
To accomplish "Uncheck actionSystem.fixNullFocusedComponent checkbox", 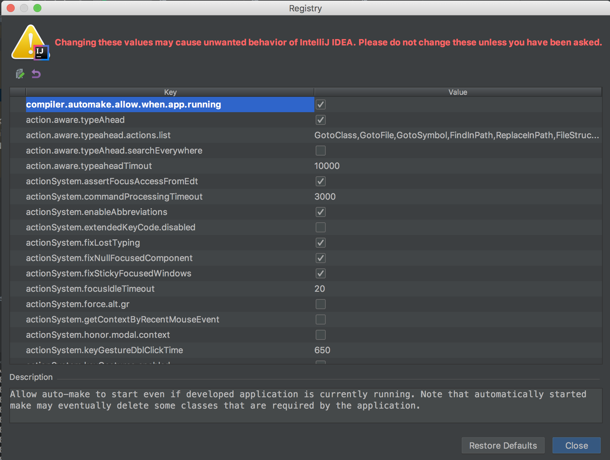I will (321, 258).
